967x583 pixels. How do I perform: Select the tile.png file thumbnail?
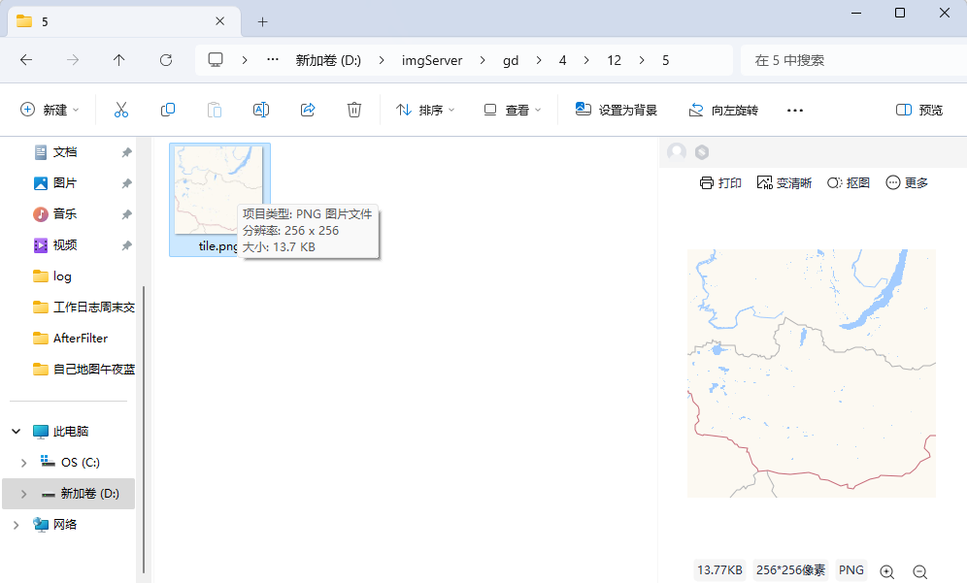point(218,190)
